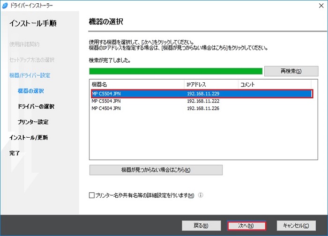The height and width of the screenshot is (236, 328).
Task: Go back with 戻る(B) button
Action: click(x=201, y=226)
